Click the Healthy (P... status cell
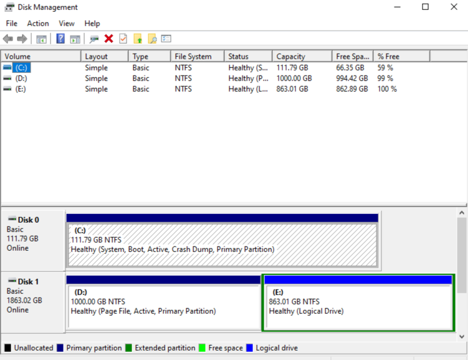Viewport: 468px width, 360px height. click(x=248, y=78)
